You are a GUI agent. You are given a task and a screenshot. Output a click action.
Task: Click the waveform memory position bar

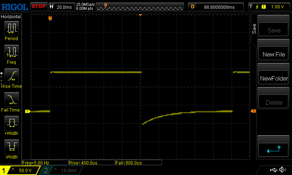(x=140, y=7)
